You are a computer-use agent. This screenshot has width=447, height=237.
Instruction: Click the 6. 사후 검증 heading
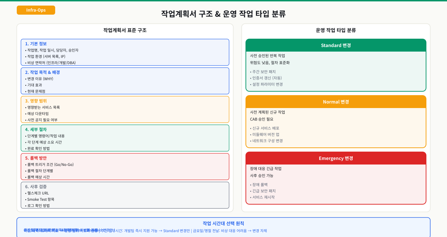click(x=36, y=187)
